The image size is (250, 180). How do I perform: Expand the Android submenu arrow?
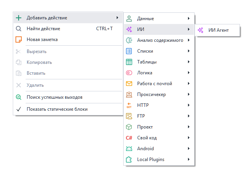pyautogui.click(x=189, y=149)
